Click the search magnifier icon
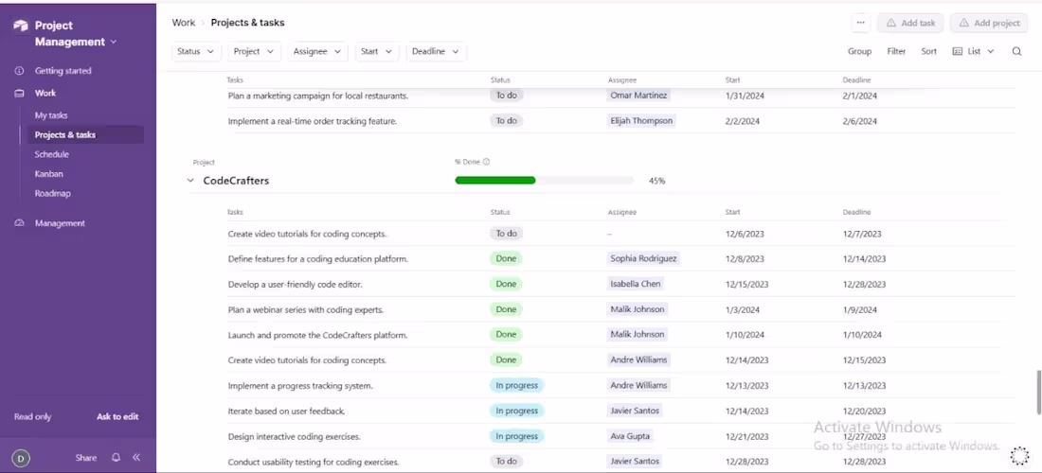 [1016, 51]
